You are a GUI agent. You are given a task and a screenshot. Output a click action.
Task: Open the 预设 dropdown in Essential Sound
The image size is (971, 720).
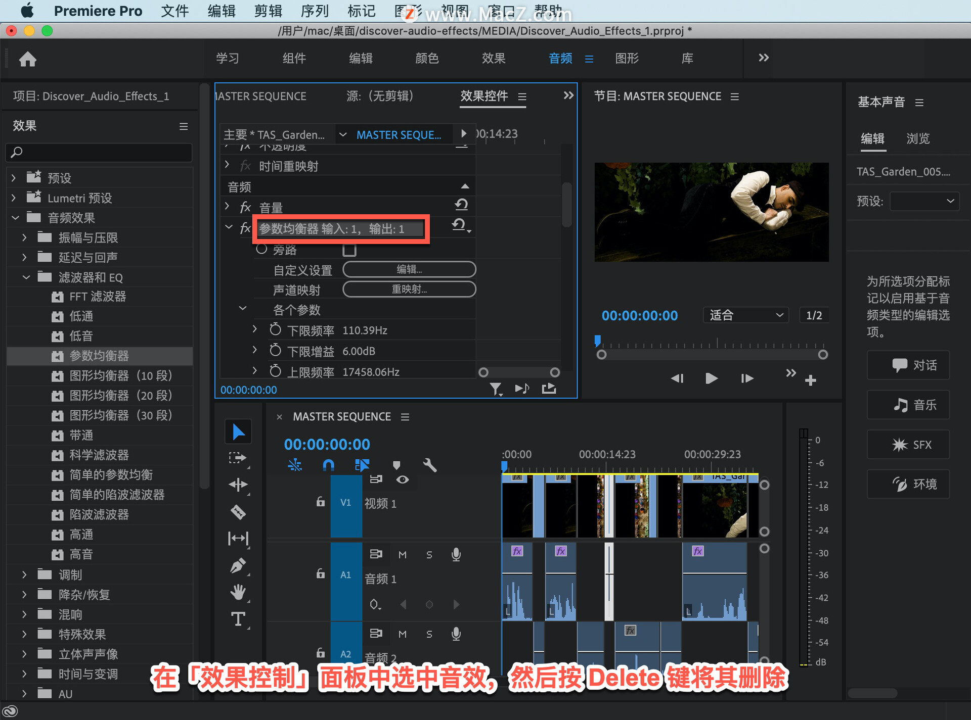(924, 201)
